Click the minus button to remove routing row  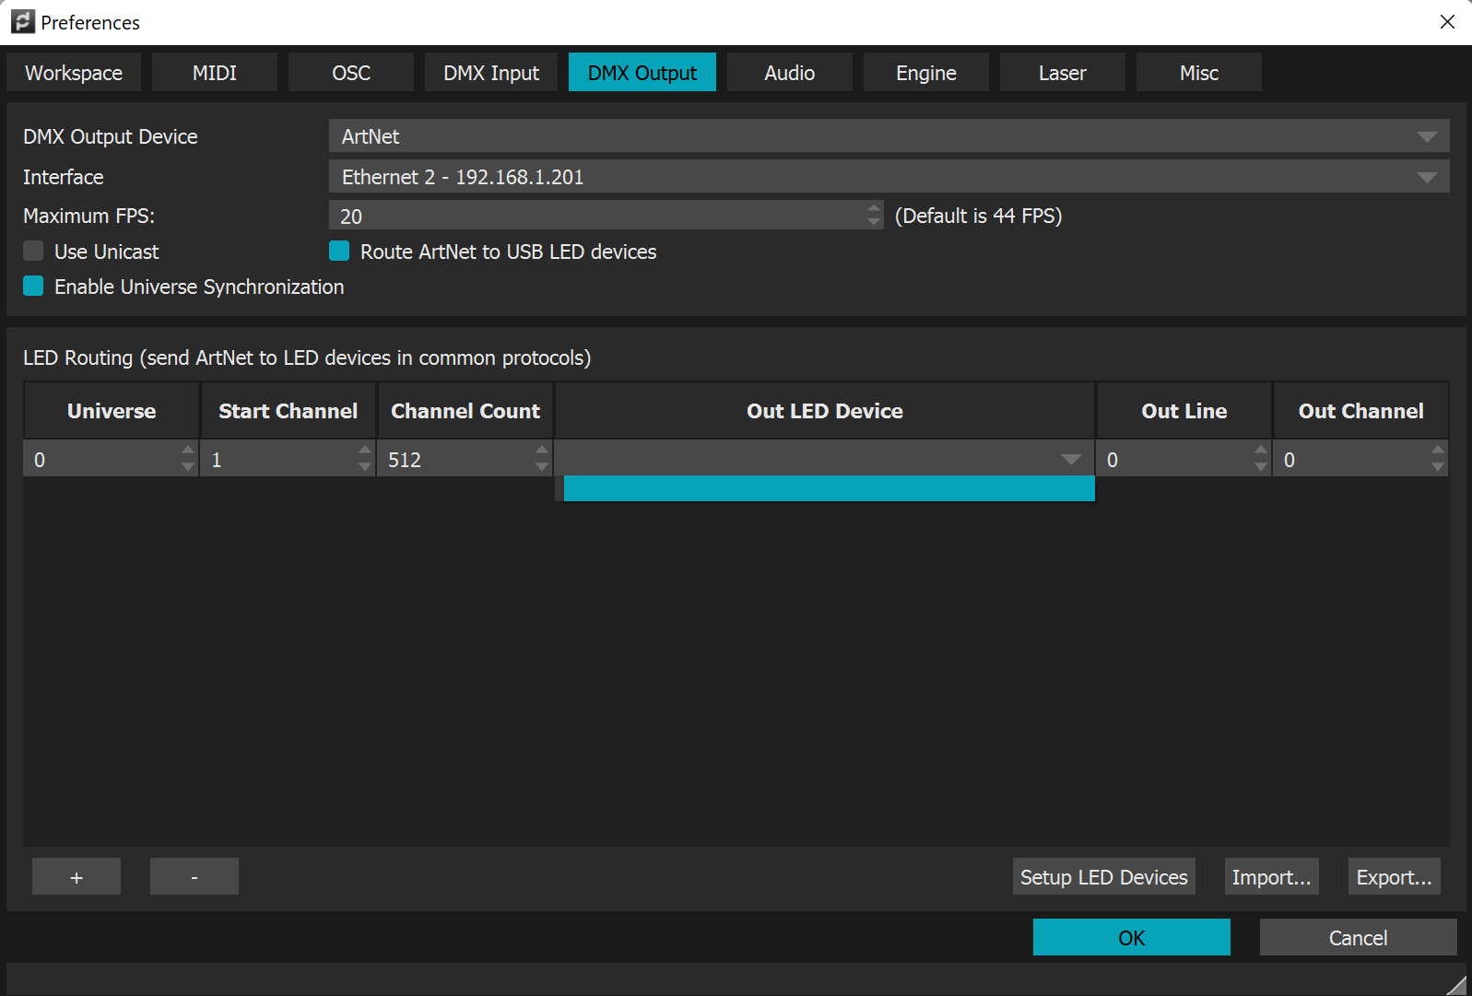tap(194, 876)
